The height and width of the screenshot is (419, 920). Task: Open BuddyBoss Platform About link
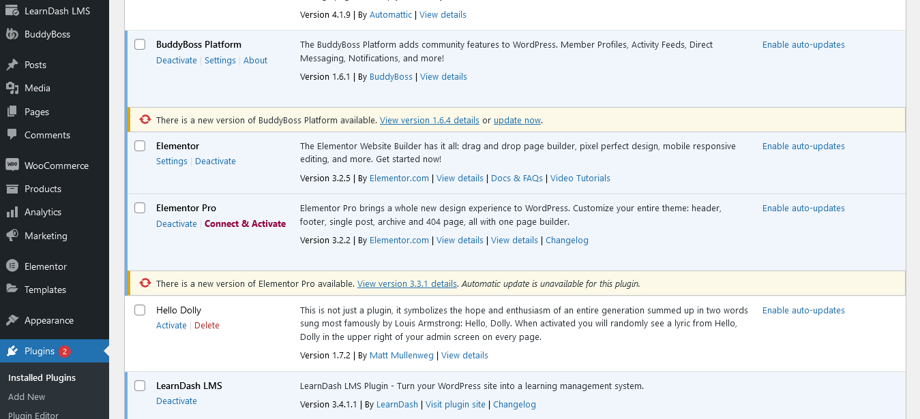[x=256, y=60]
